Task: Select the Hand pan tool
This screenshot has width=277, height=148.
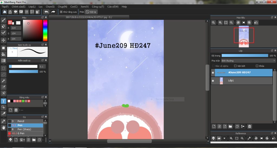Action: (x=3, y=127)
